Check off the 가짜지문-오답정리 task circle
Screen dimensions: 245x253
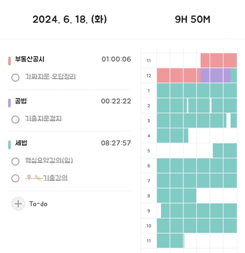click(x=15, y=78)
